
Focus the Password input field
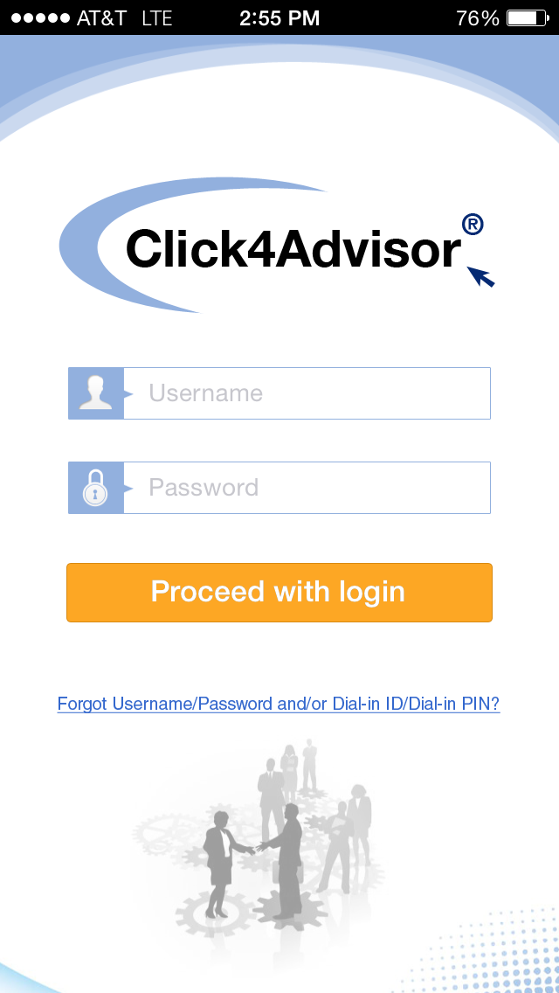coord(307,488)
